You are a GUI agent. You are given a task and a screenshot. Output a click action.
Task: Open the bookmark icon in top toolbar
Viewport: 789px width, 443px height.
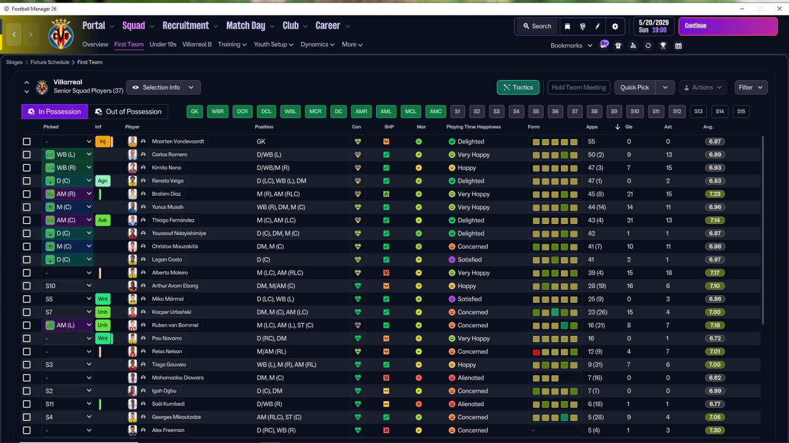[567, 26]
